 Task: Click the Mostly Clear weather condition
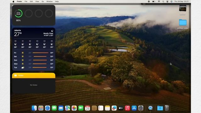click(48, 34)
